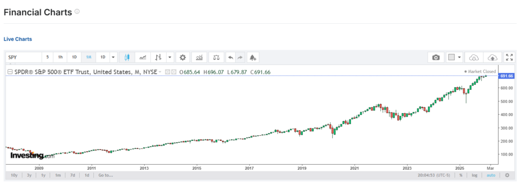Open the indicators icon

pyautogui.click(x=199, y=57)
